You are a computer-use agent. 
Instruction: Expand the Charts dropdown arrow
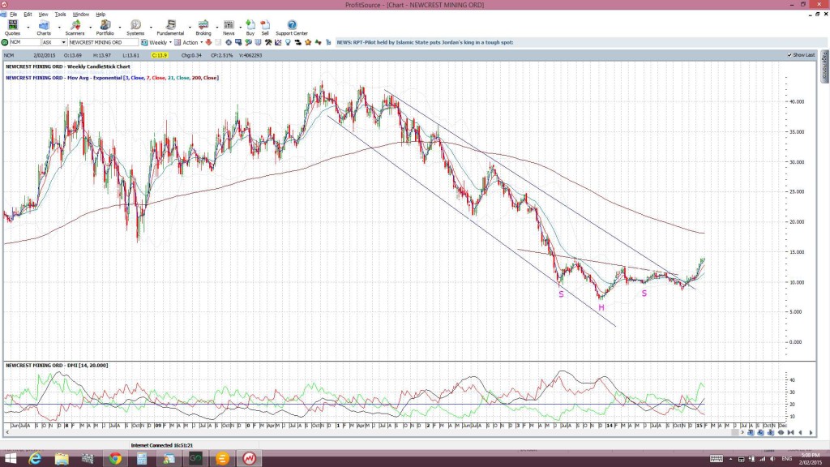[58, 27]
